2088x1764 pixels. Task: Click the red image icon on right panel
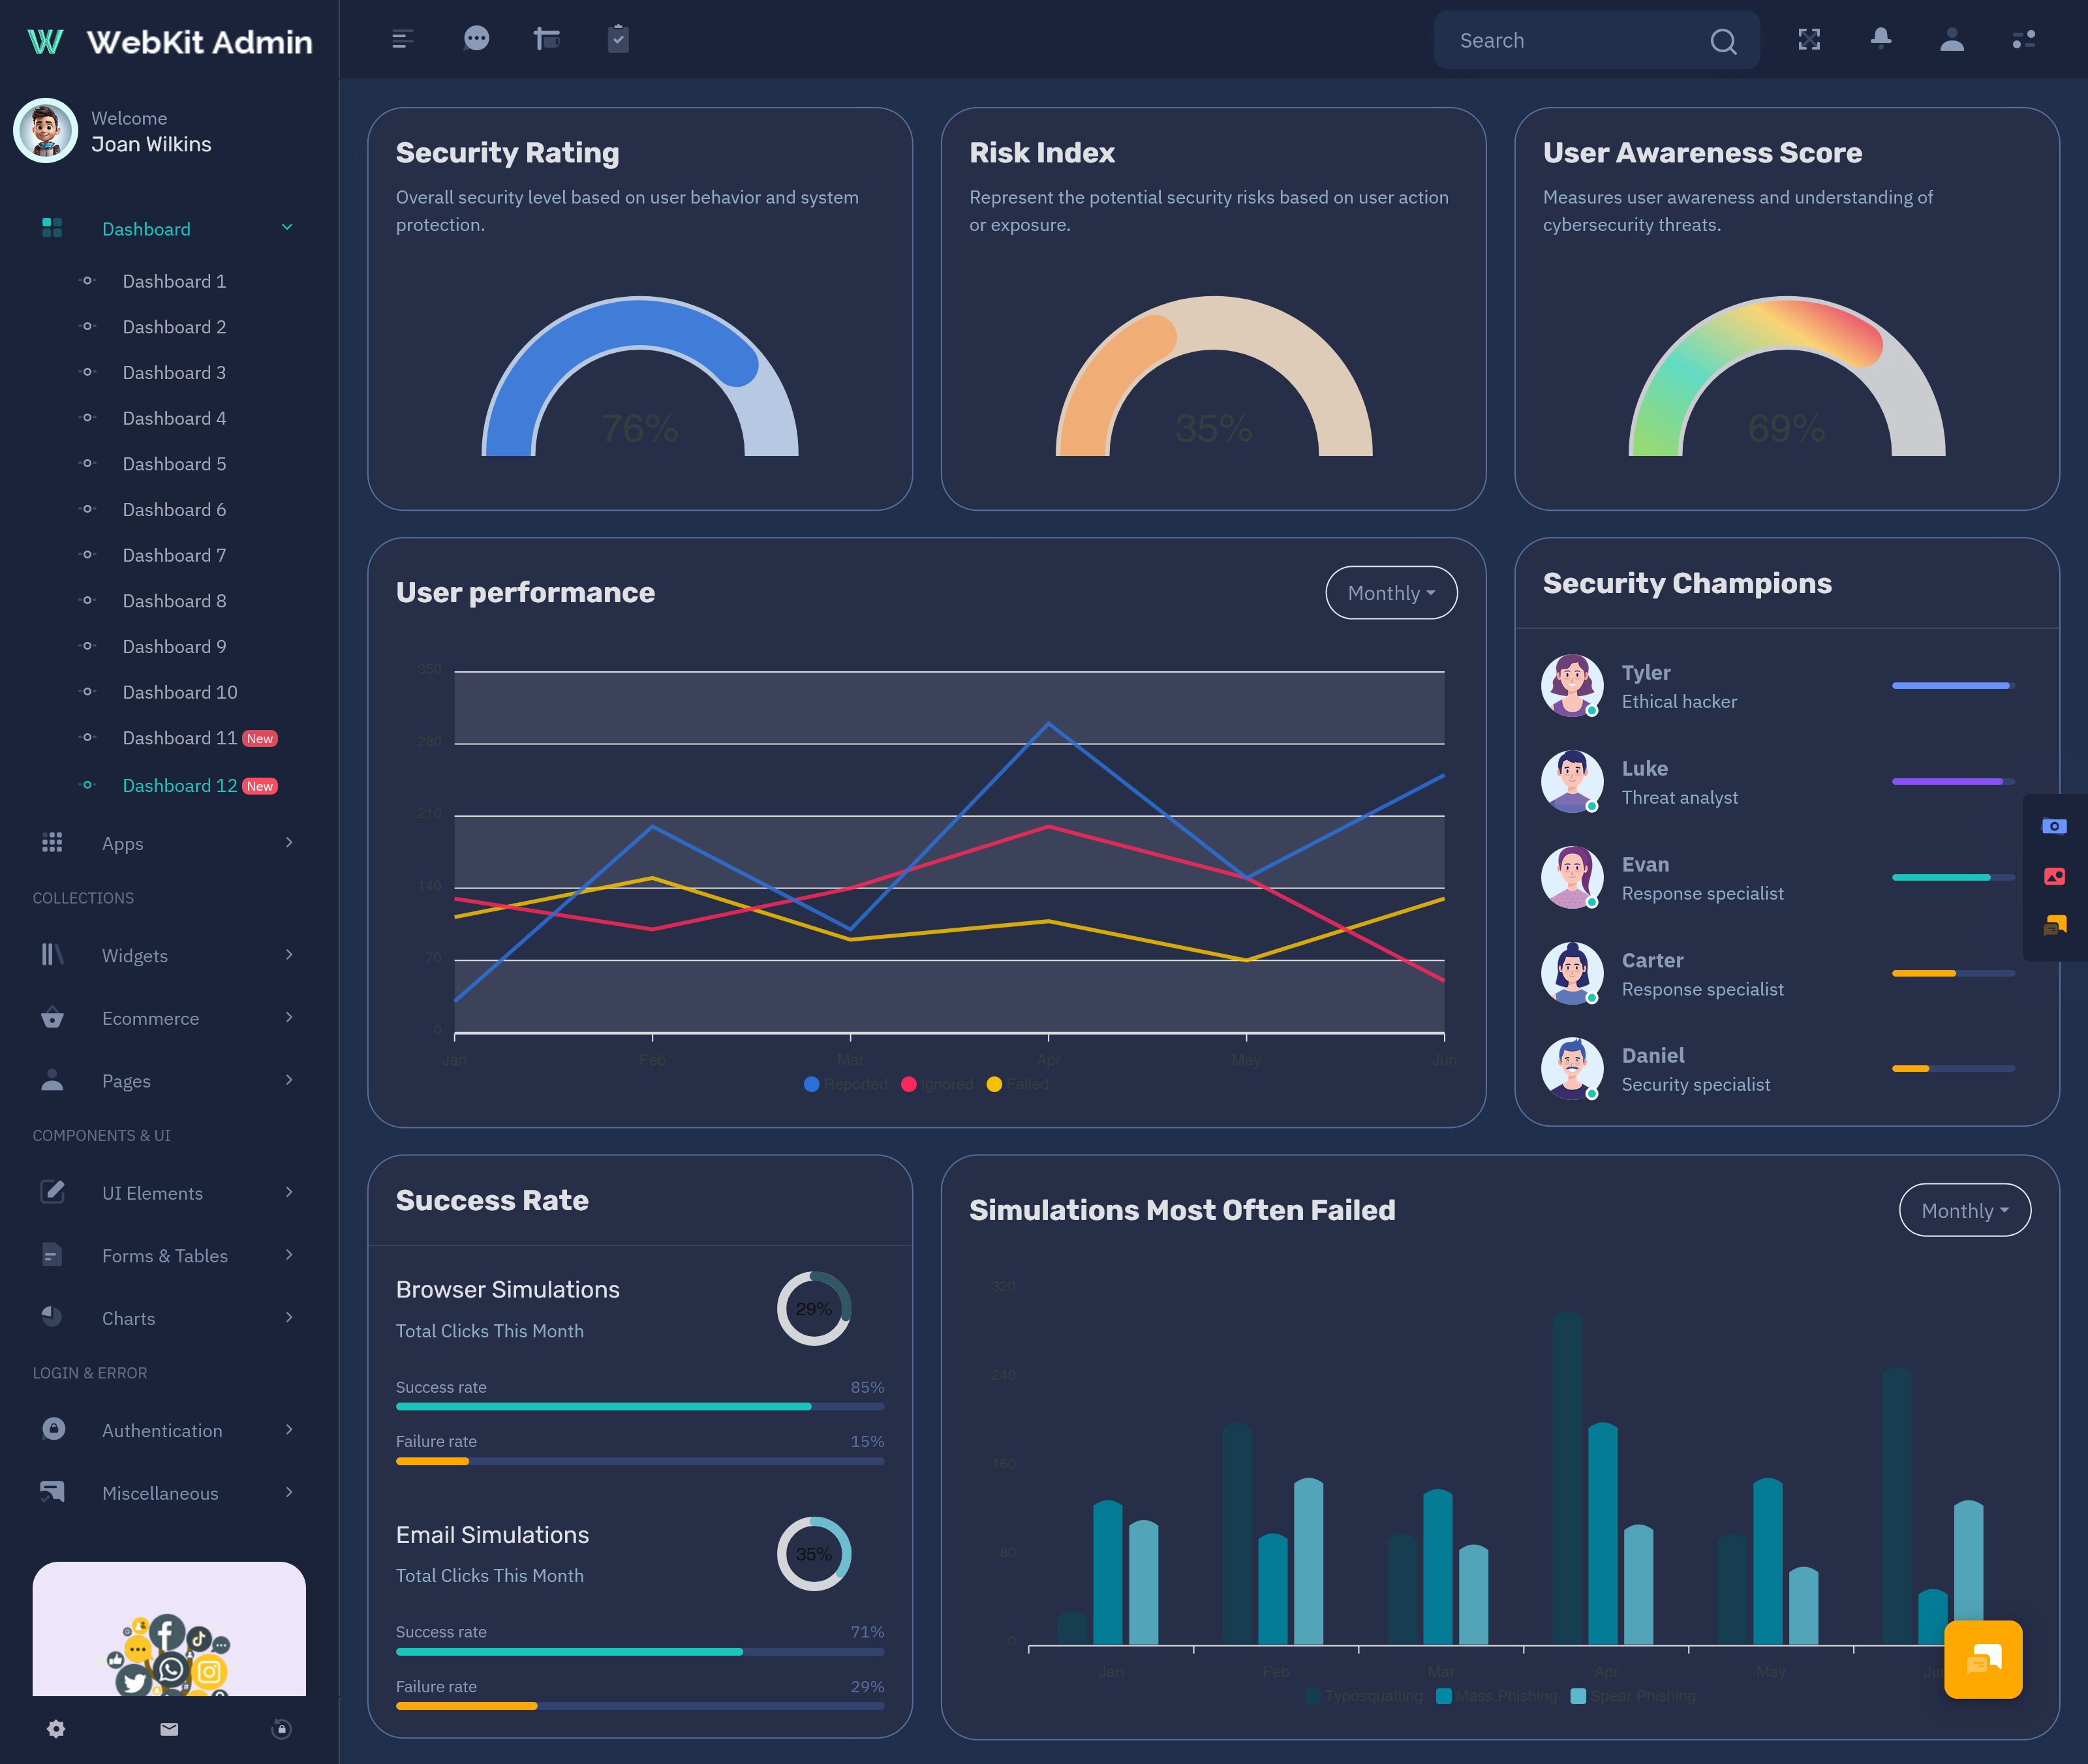tap(2054, 876)
